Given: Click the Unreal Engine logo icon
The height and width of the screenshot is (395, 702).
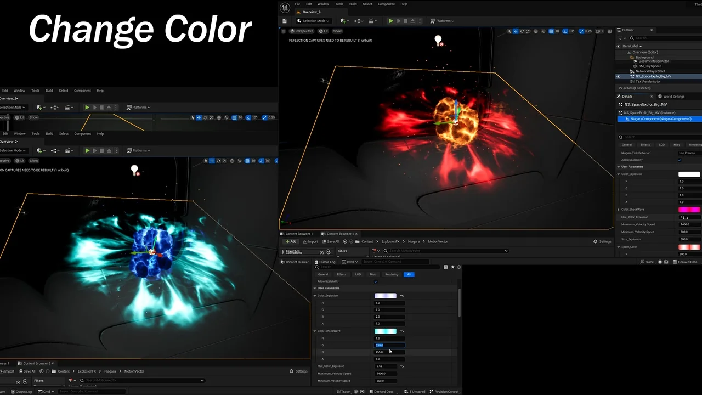Looking at the screenshot, I should (285, 8).
